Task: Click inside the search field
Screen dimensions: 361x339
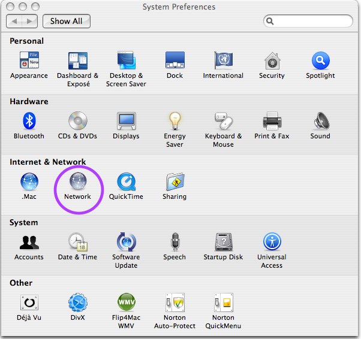Action: tap(308, 21)
